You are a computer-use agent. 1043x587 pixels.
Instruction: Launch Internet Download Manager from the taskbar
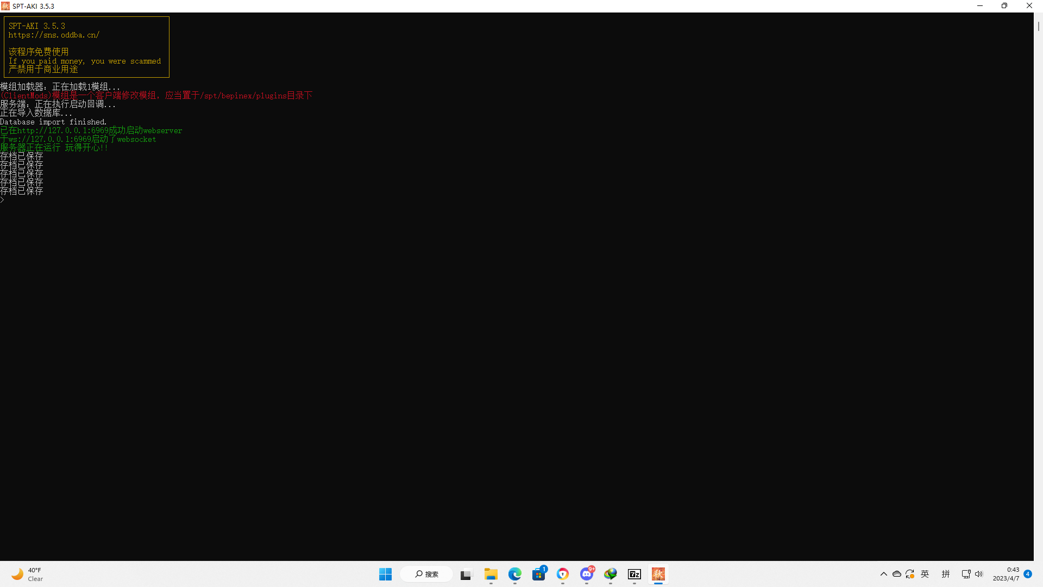(611, 574)
